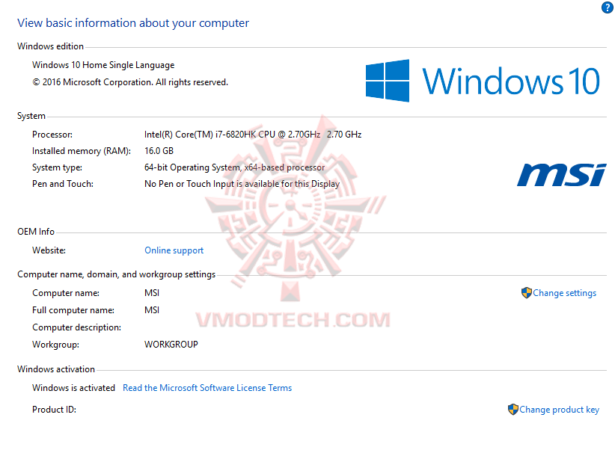
Task: Click the 'Website:' label under OEM Info
Action: (49, 250)
